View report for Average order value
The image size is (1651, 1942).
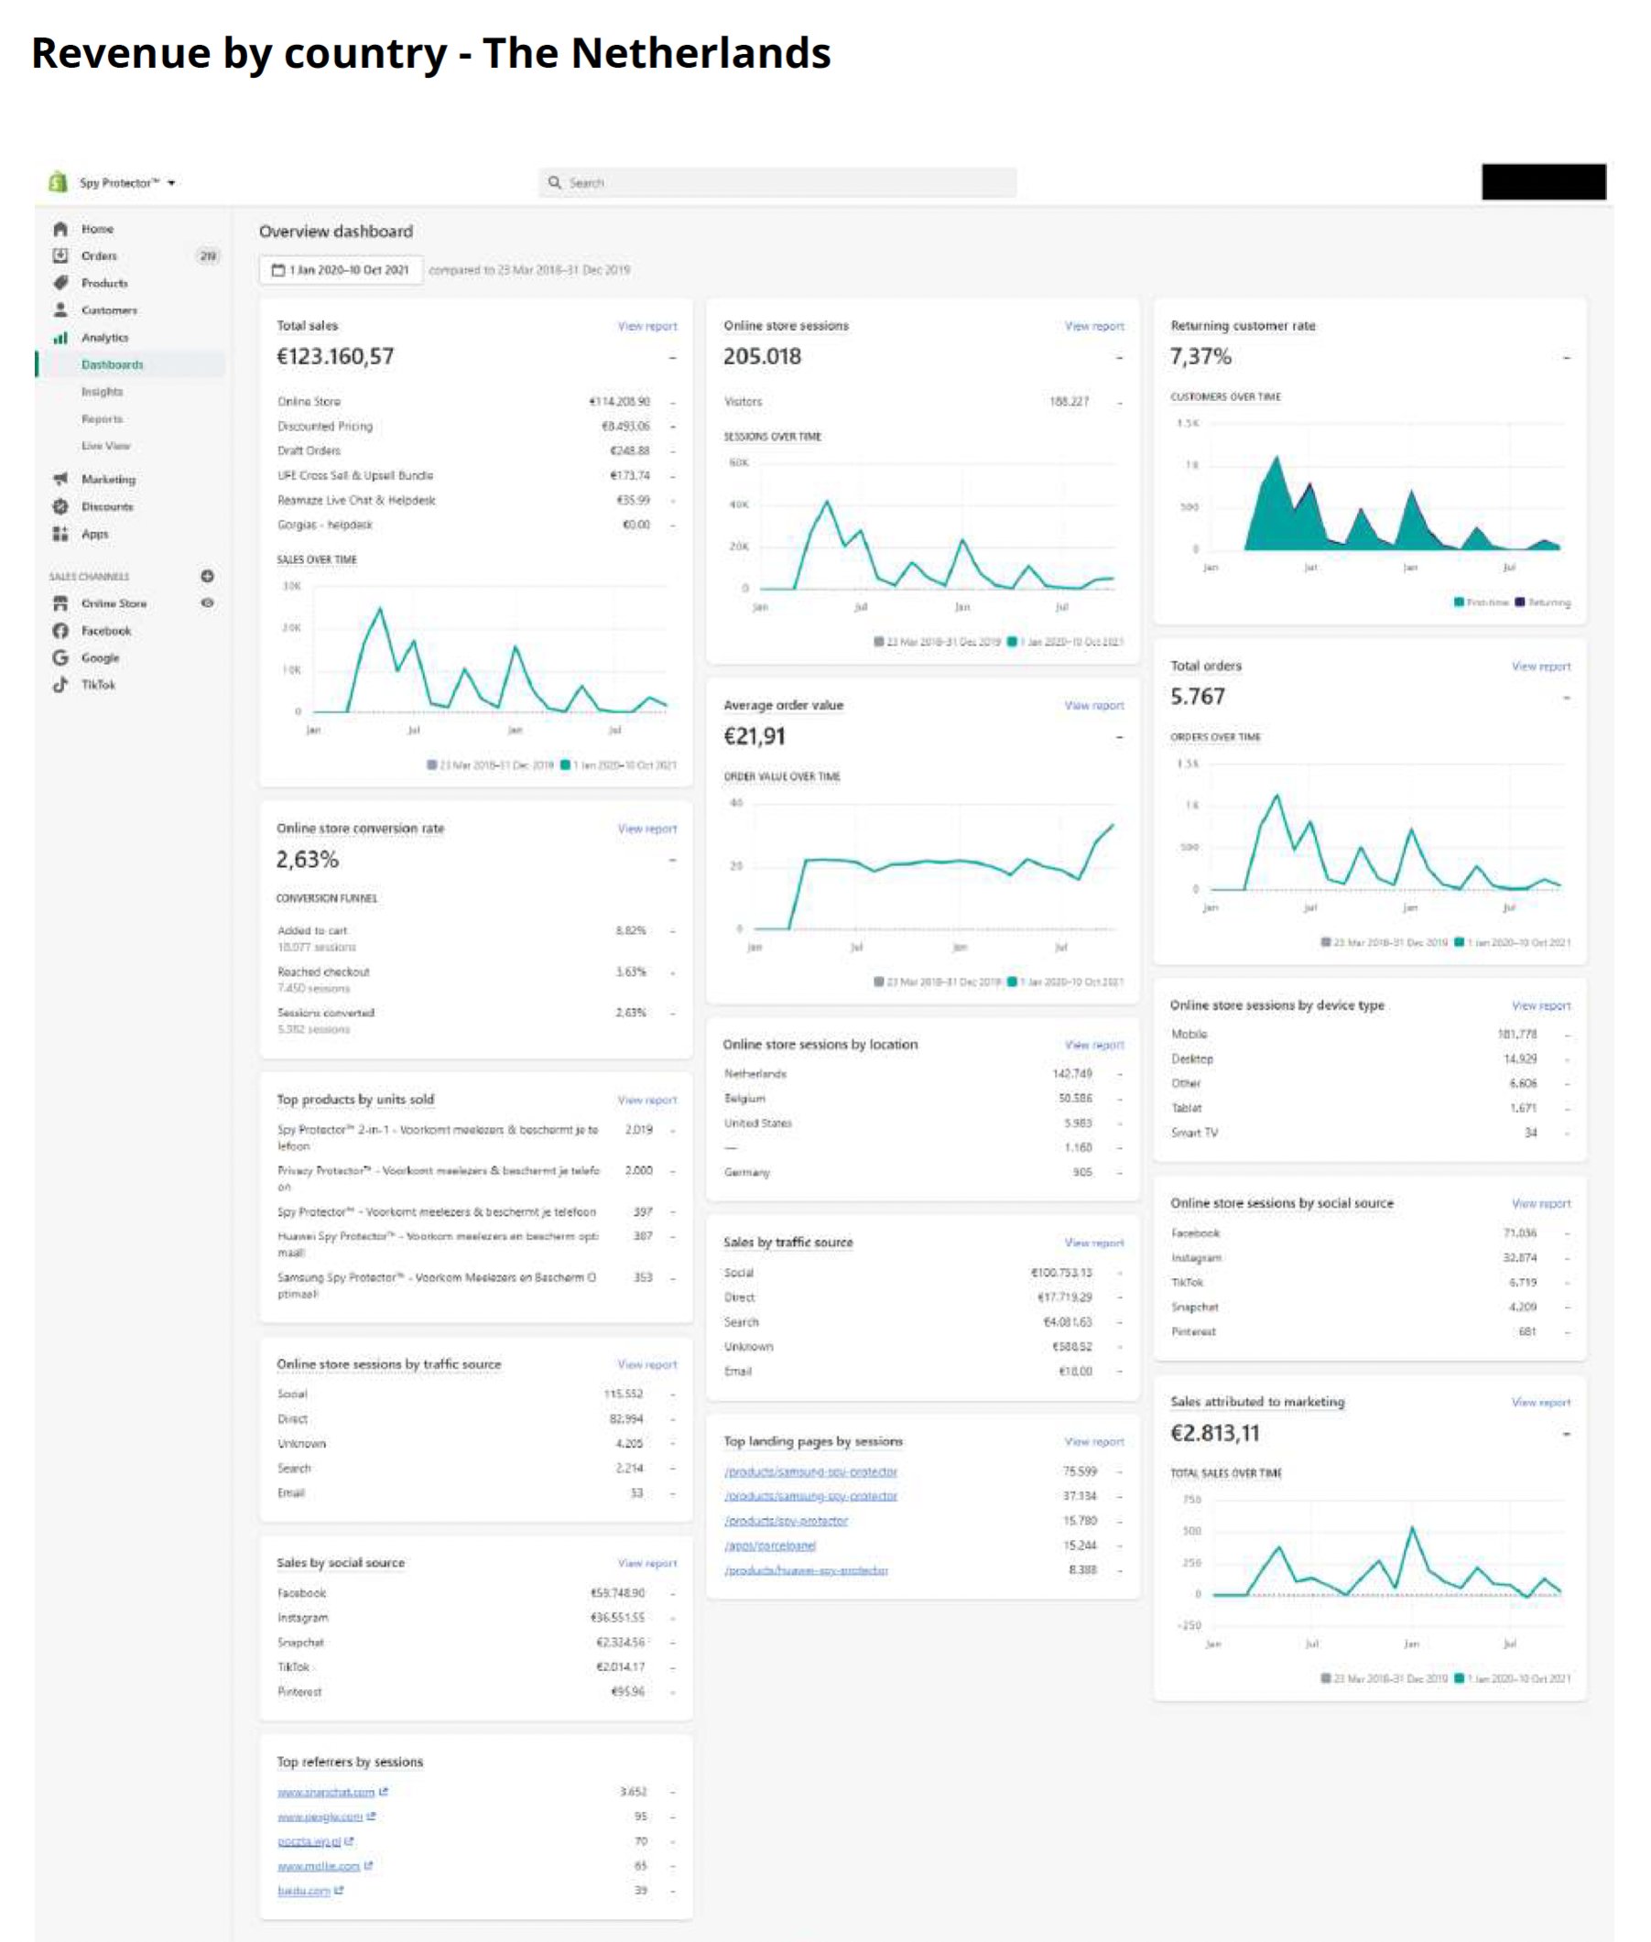click(x=1094, y=705)
